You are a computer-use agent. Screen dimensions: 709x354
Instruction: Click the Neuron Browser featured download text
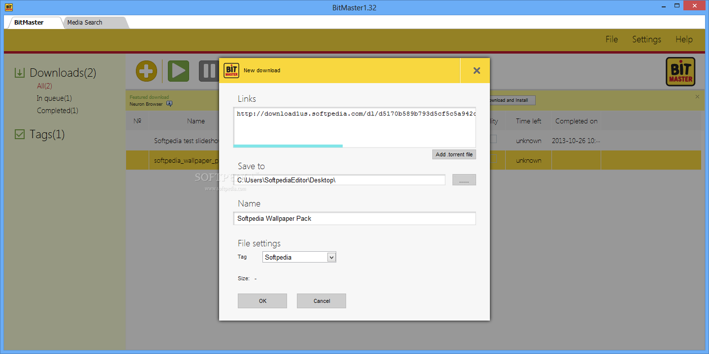pyautogui.click(x=146, y=104)
